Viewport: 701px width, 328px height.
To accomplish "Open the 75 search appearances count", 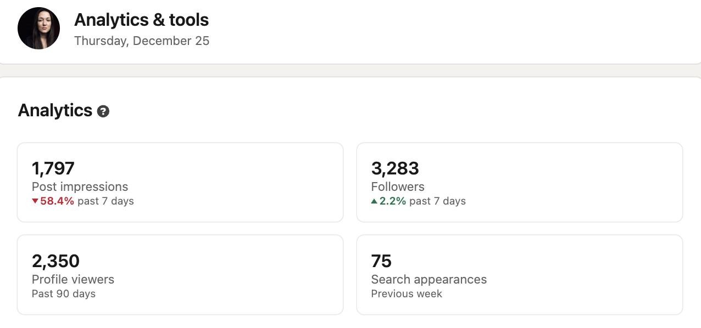I will pos(381,261).
